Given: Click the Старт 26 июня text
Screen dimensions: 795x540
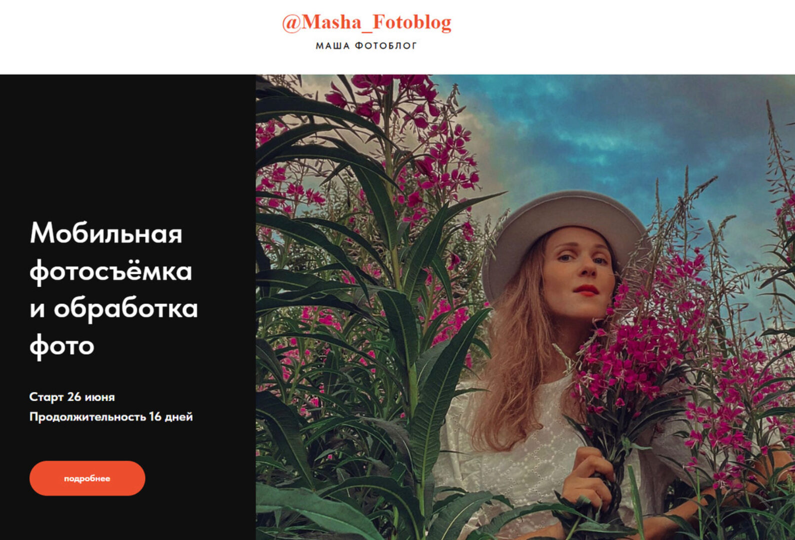Looking at the screenshot, I should [x=72, y=397].
